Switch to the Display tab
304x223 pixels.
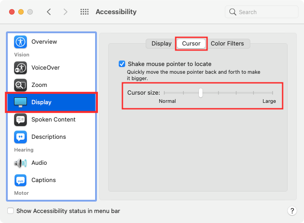pyautogui.click(x=161, y=43)
